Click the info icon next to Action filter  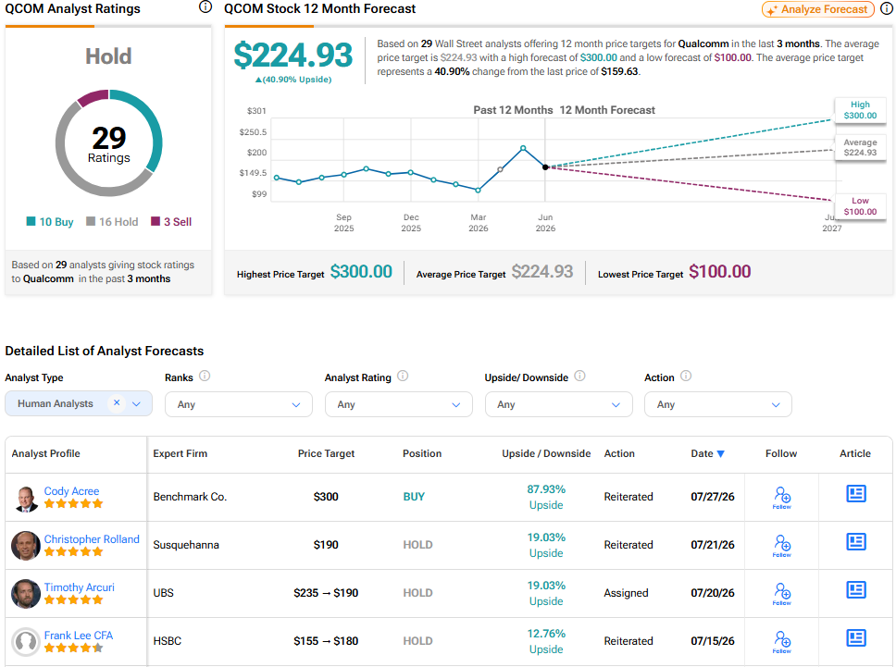coord(686,376)
